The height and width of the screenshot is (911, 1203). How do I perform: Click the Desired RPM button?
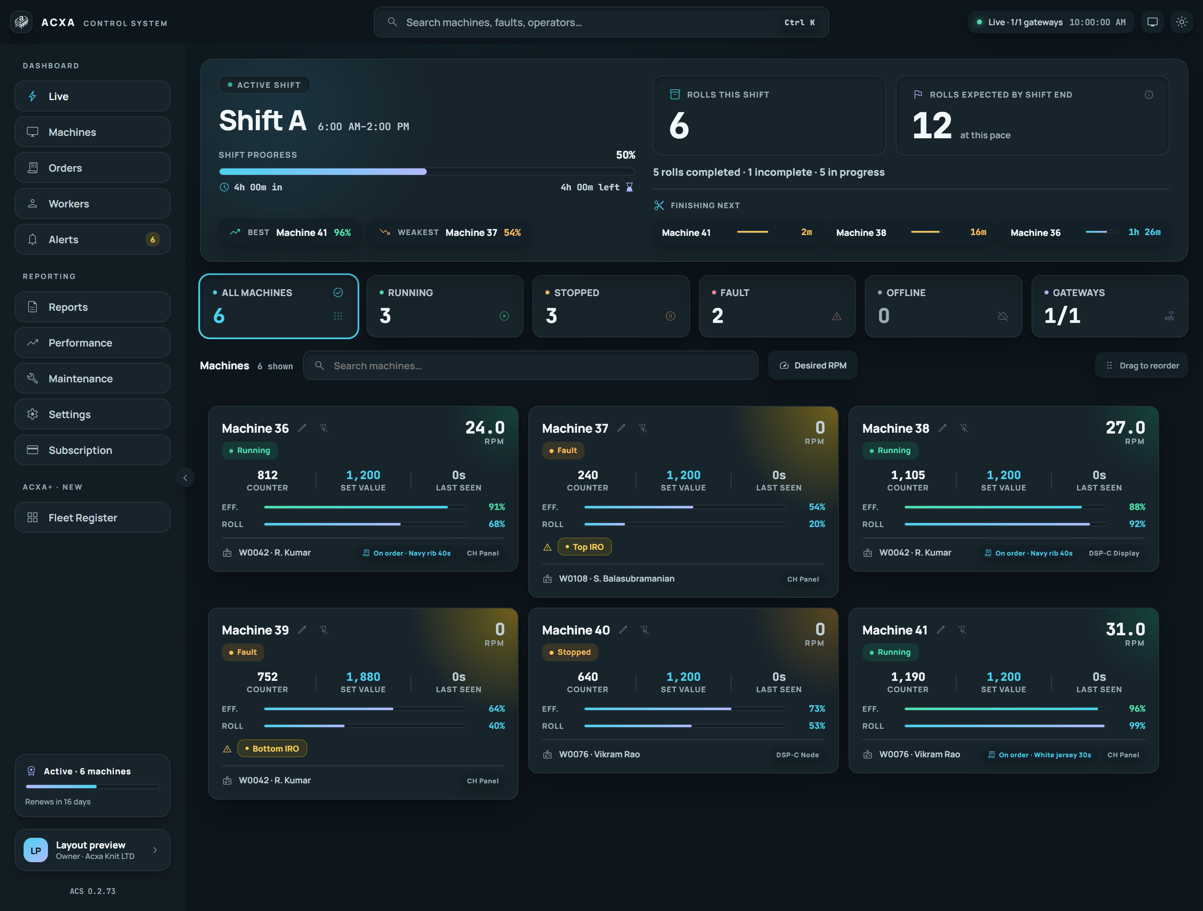(x=812, y=366)
